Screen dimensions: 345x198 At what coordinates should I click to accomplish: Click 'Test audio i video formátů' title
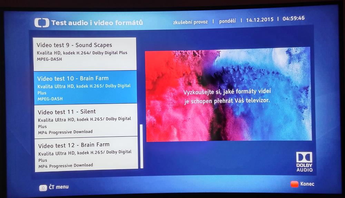click(97, 23)
